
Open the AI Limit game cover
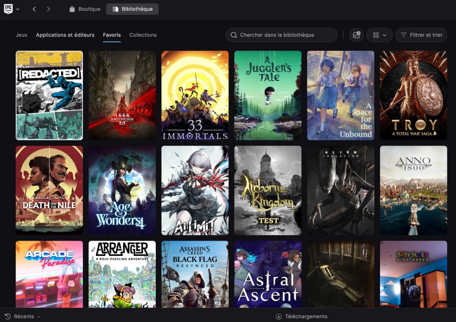click(195, 190)
